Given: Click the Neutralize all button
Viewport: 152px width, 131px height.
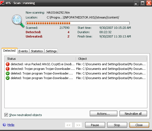Looking at the screenshot, I should click(x=133, y=114).
